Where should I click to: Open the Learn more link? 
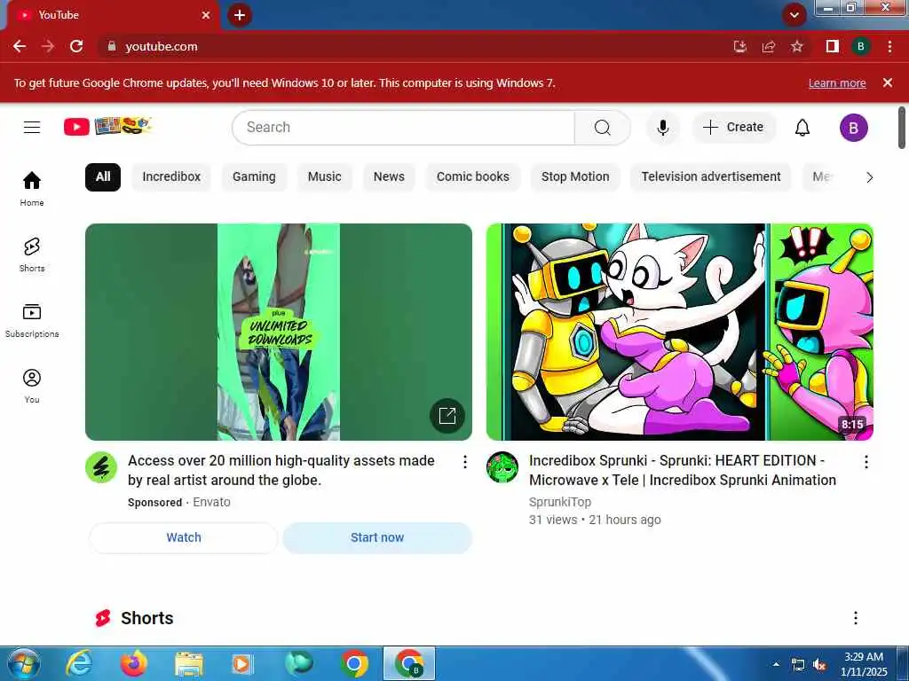836,82
